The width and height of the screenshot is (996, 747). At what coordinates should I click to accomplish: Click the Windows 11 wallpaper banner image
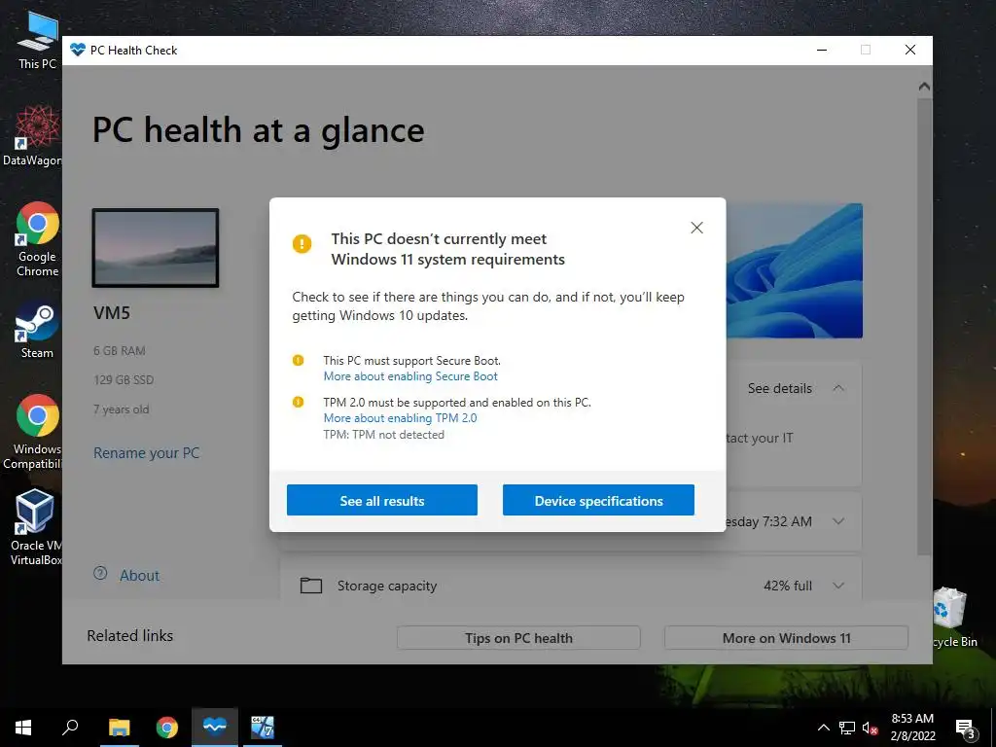point(794,270)
